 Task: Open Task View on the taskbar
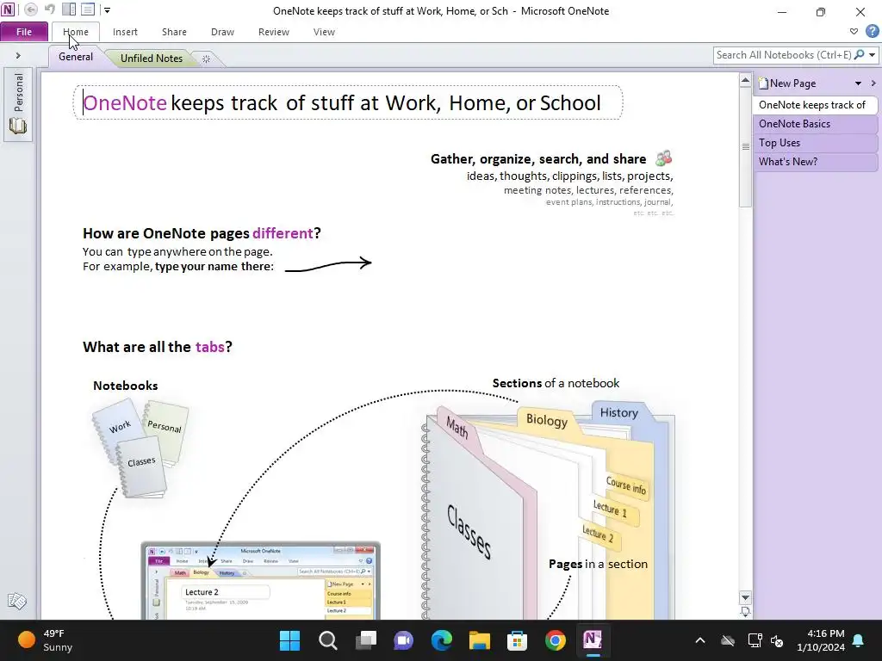click(x=365, y=640)
